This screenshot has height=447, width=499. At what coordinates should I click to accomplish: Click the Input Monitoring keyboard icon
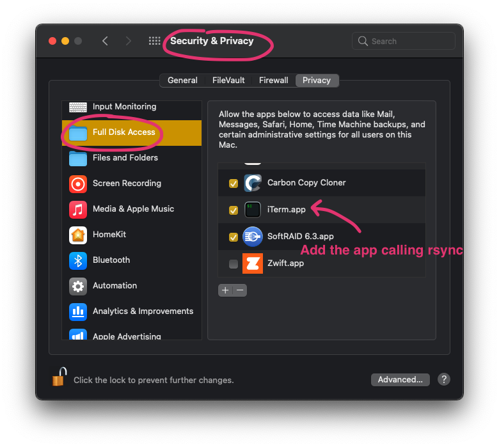(78, 107)
